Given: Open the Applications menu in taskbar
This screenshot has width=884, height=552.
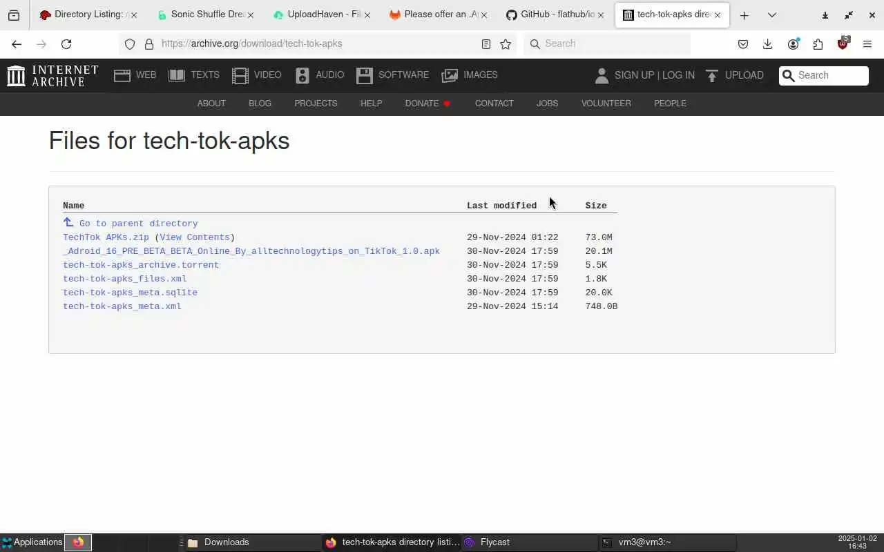Looking at the screenshot, I should (x=32, y=542).
